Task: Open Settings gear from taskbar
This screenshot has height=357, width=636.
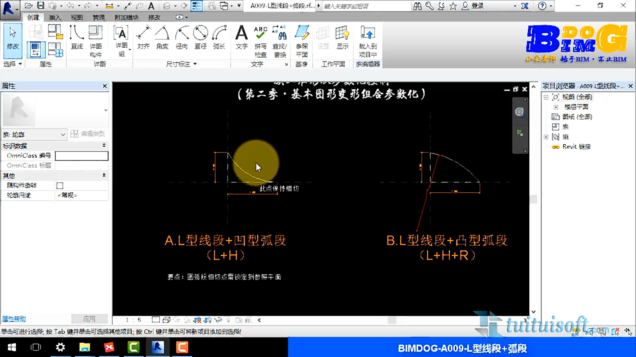Action: pos(61,347)
